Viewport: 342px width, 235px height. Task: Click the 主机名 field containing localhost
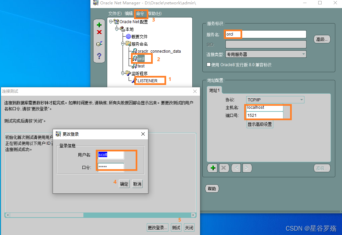[x=265, y=107]
